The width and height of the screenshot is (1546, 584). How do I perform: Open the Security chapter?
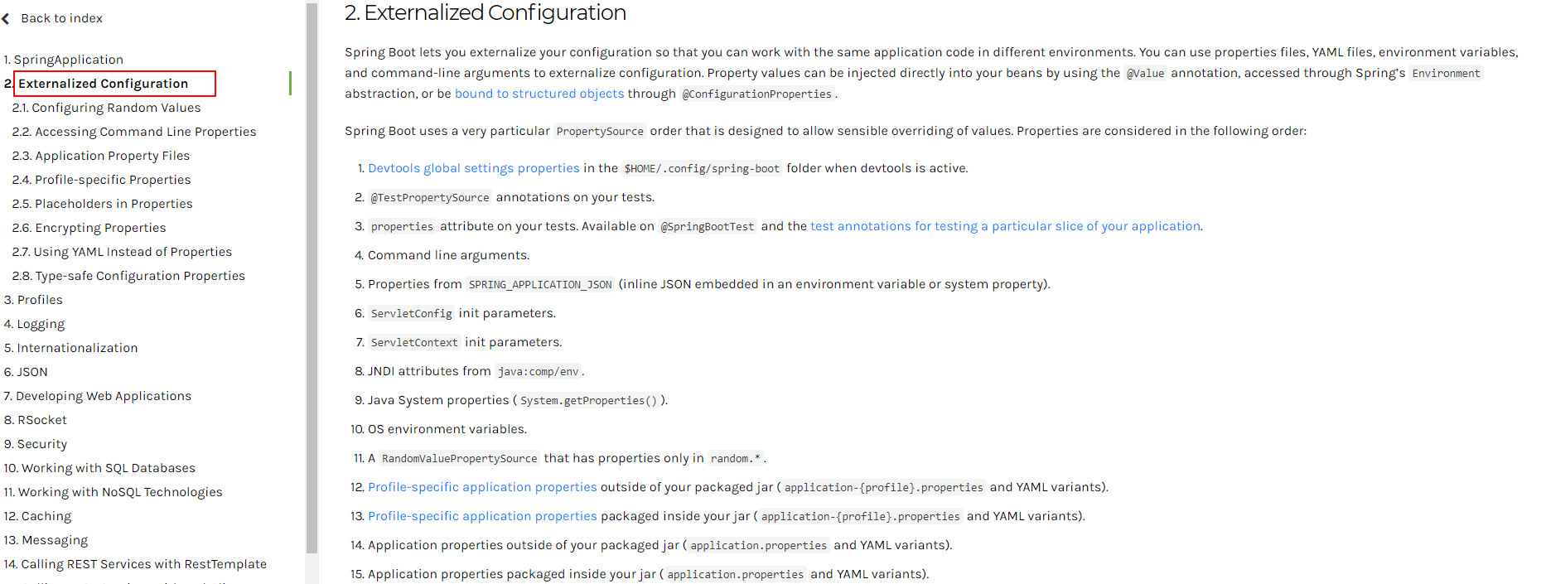click(36, 444)
